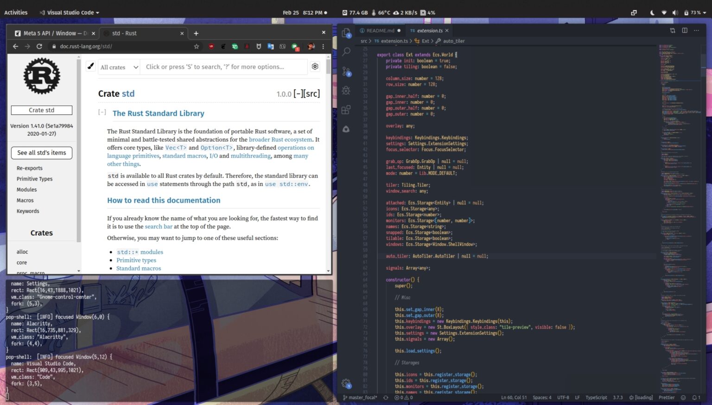The height and width of the screenshot is (405, 712).
Task: Toggle the Prettier formatter in status bar
Action: click(667, 397)
